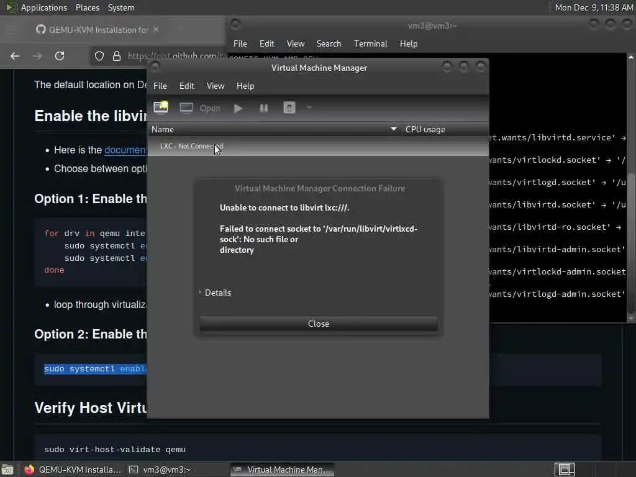This screenshot has width=636, height=477.
Task: Click the CPU usage column header
Action: [x=445, y=129]
